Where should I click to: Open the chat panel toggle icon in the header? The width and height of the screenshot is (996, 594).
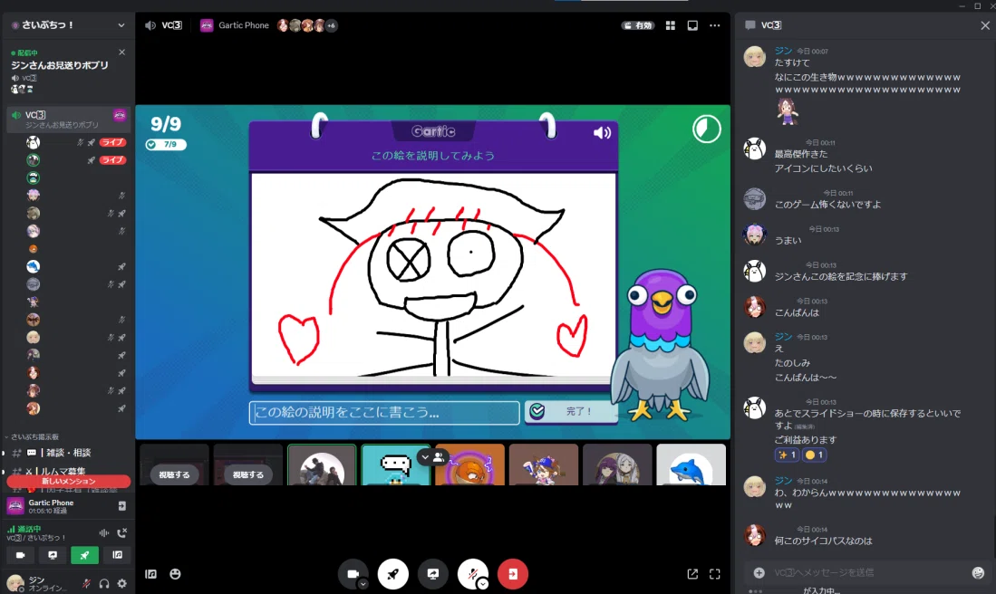tap(692, 25)
